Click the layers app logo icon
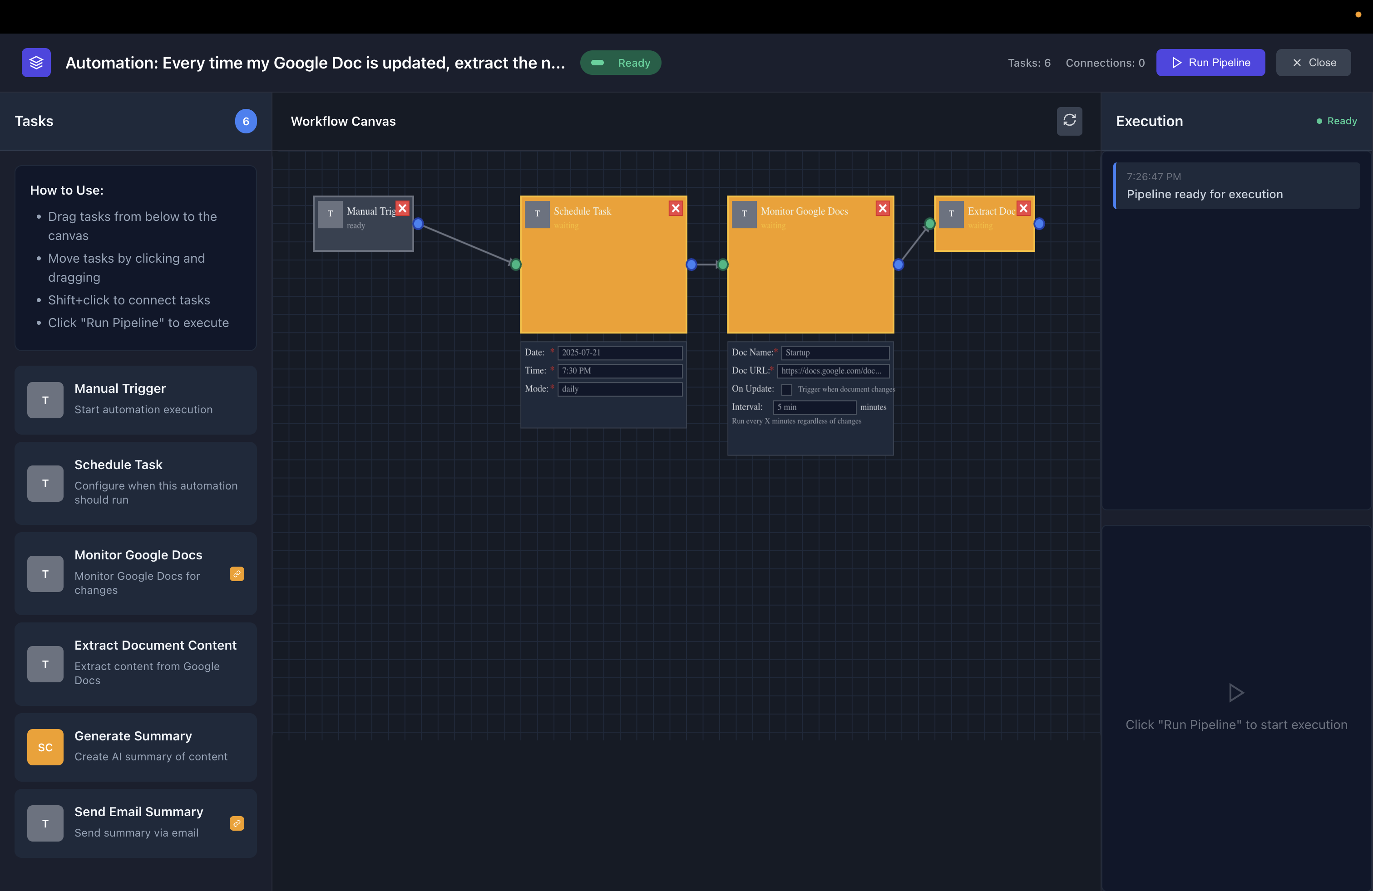1373x891 pixels. [35, 62]
